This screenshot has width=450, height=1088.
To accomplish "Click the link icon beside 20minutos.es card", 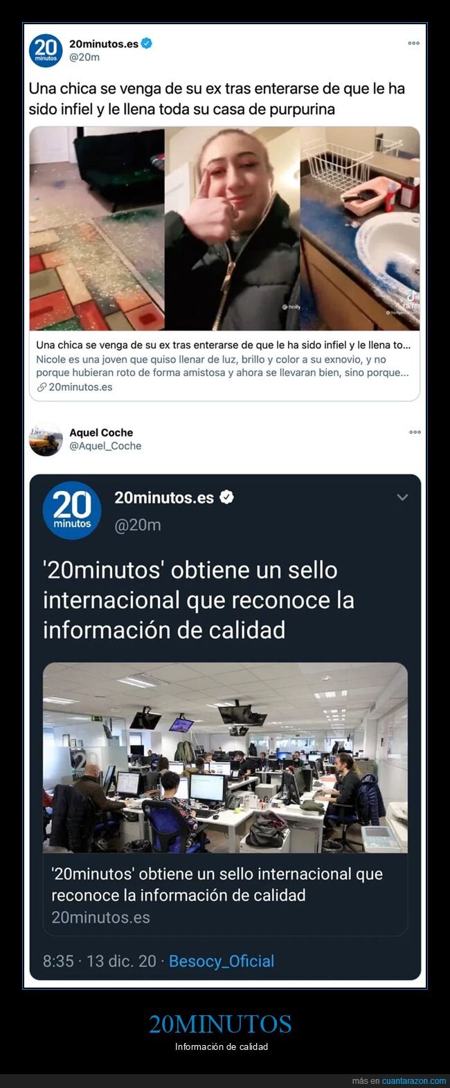I will [x=42, y=387].
